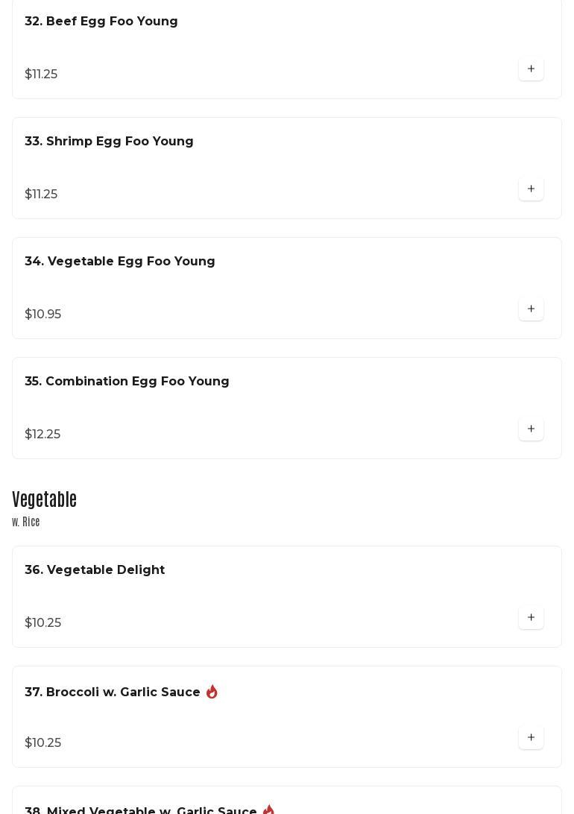Viewport: 574px width, 814px height.
Task: Open 33. Shrimp Egg Foo Young details
Action: [x=109, y=142]
